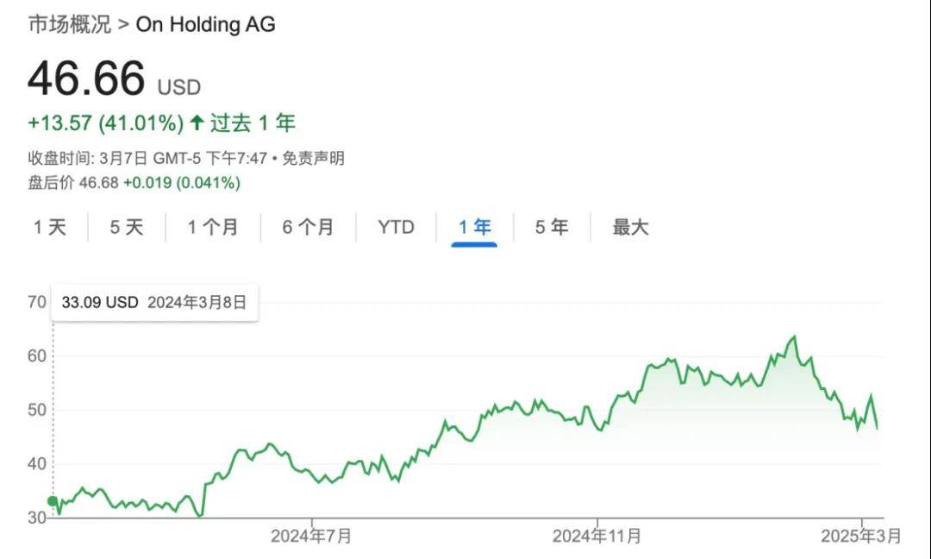Click On Holding AG in the breadcrumb

pos(206,24)
